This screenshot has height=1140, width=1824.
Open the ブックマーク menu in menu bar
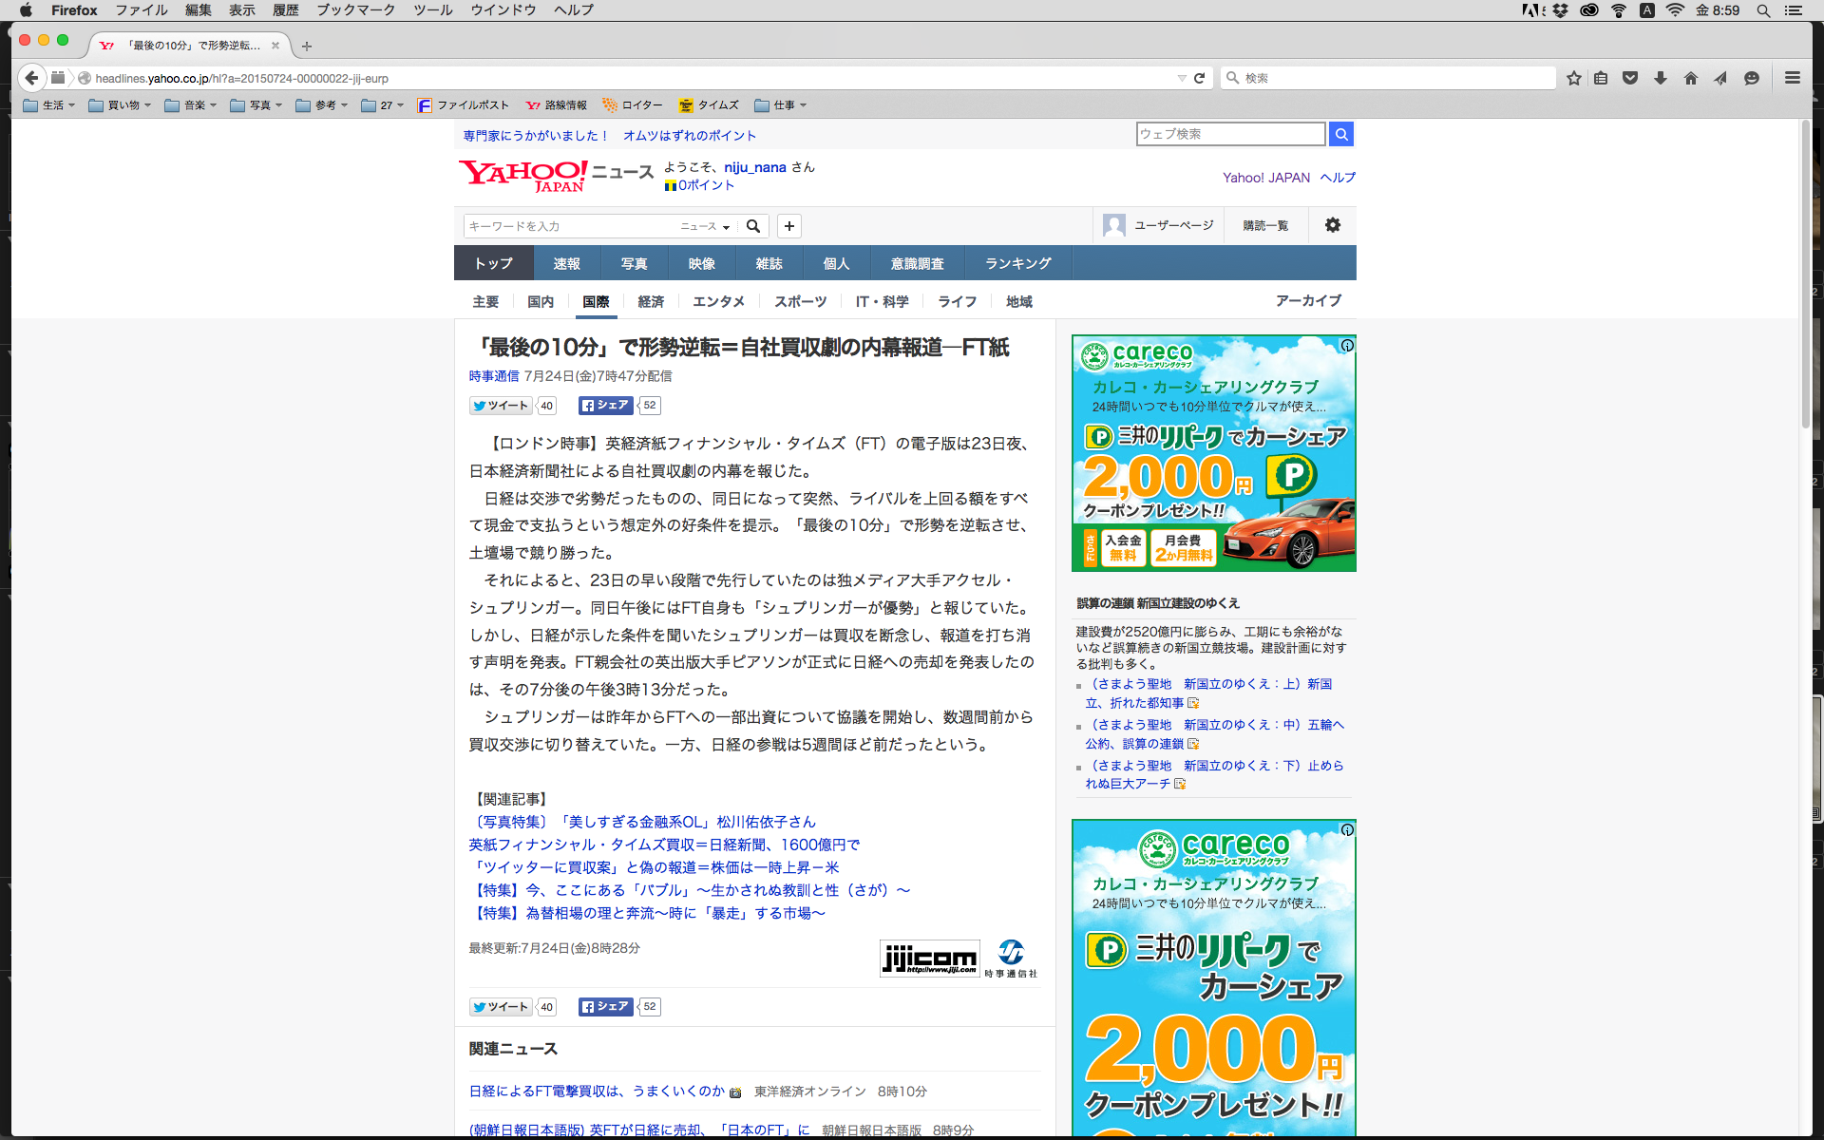coord(355,9)
